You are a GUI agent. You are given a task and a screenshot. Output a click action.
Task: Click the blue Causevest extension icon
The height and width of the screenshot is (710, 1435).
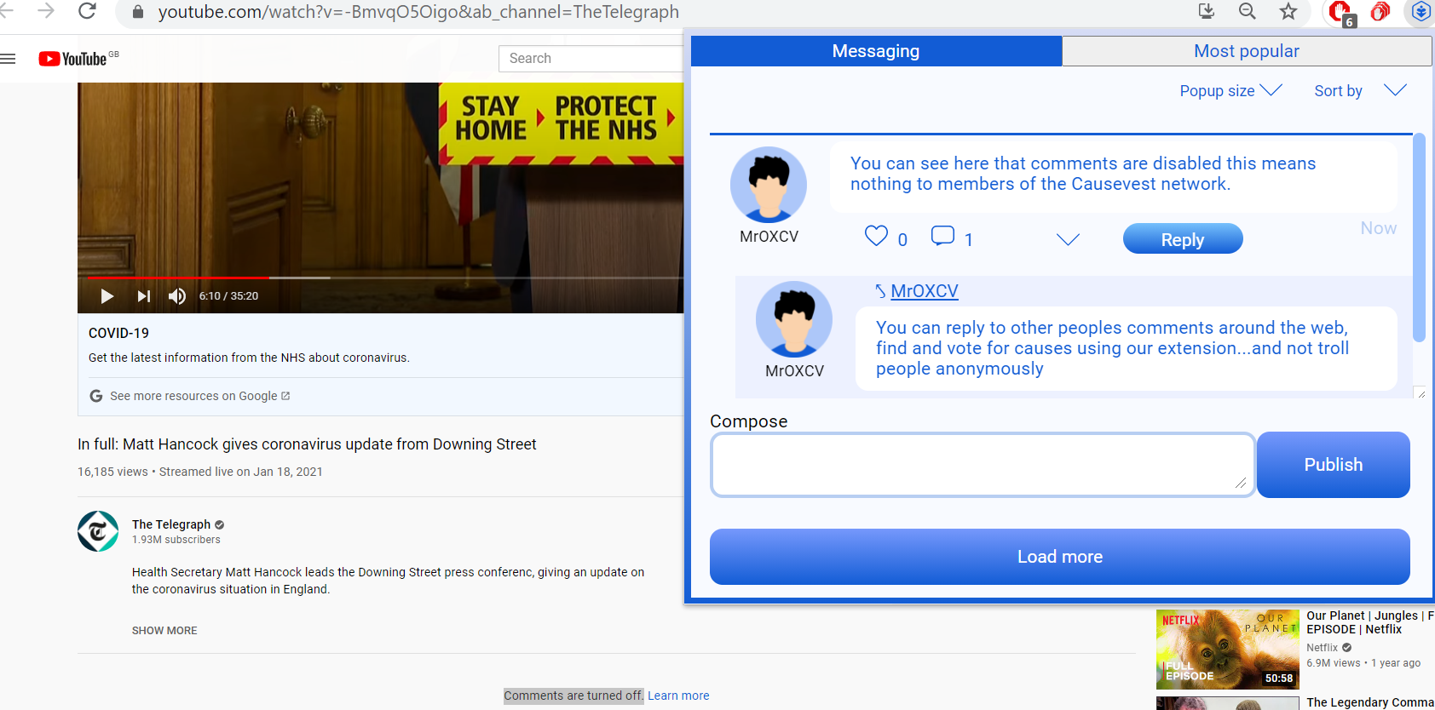[x=1421, y=11]
